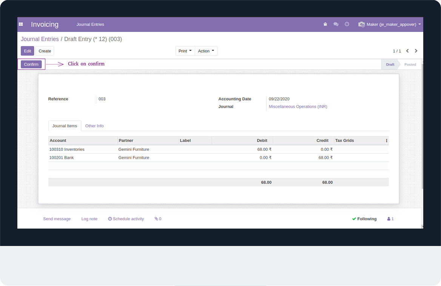
Task: Click the 68.00 debit in Inventories row
Action: click(x=264, y=150)
